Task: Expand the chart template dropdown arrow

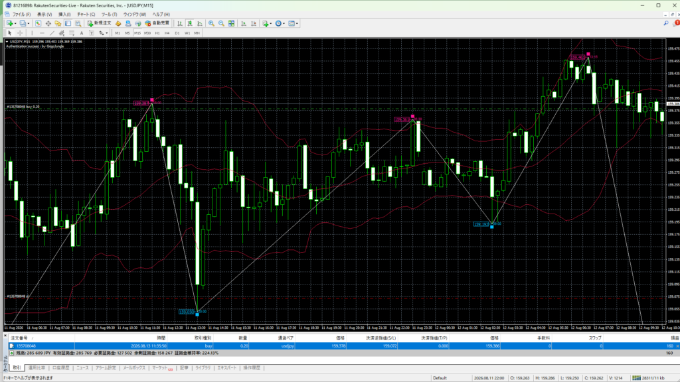Action: [x=297, y=23]
